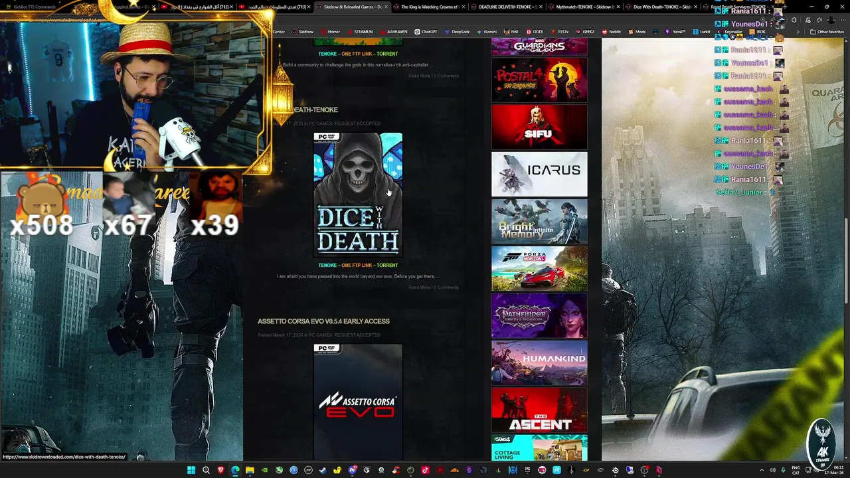Open the Skidrow bookmark

tap(302, 31)
